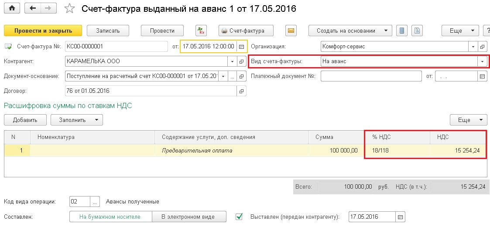Toggle Выставлен (передан контрагенту) checkbox
490x227 pixels.
[x=240, y=217]
